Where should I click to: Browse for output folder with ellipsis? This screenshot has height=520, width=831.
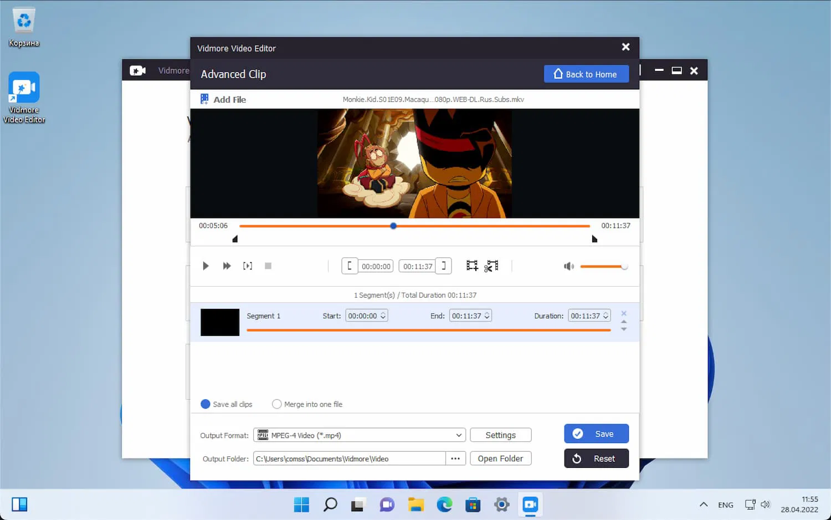[455, 458]
